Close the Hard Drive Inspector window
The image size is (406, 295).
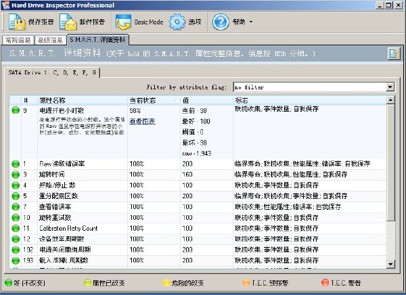click(399, 5)
